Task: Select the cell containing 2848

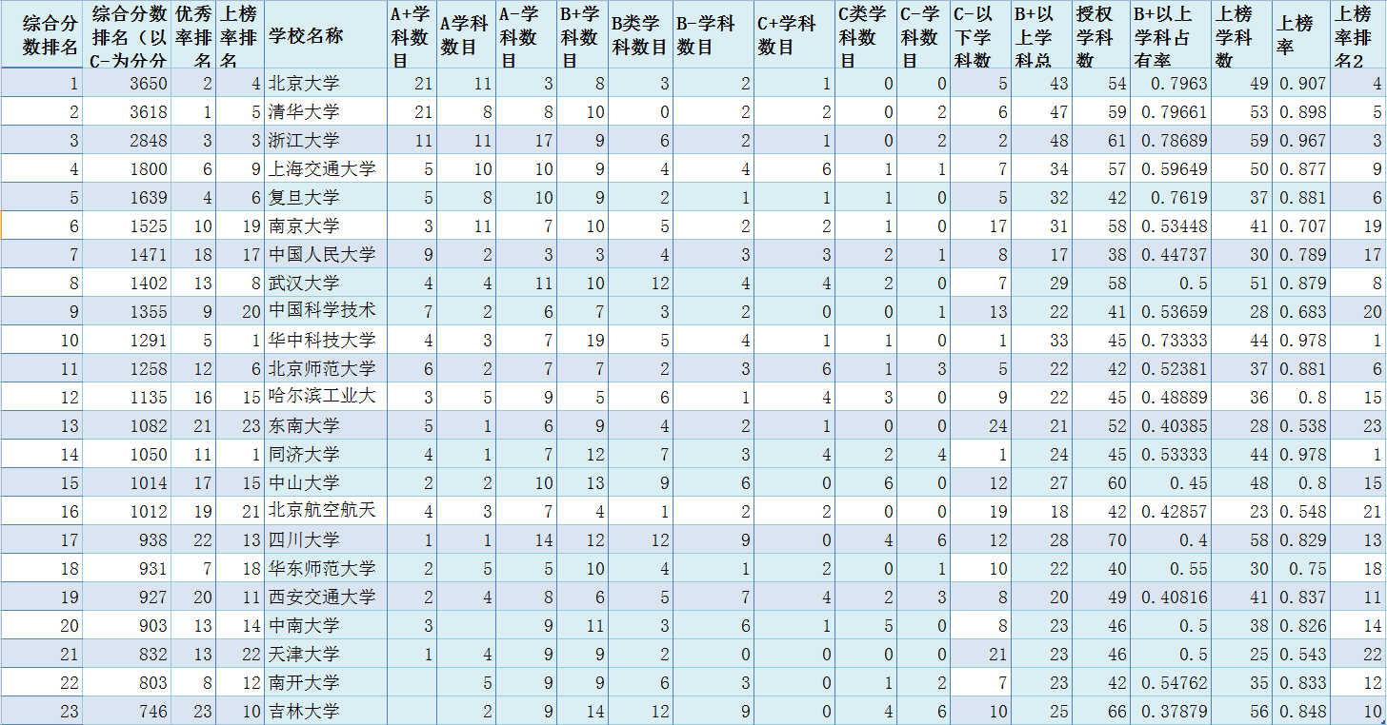Action: tap(127, 140)
